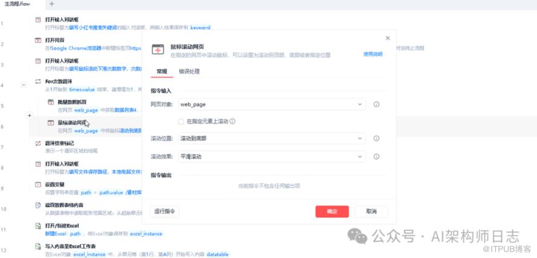Screen dimensions: 537x258
Task: Click the For次数循环 loop icon
Action: (38, 81)
